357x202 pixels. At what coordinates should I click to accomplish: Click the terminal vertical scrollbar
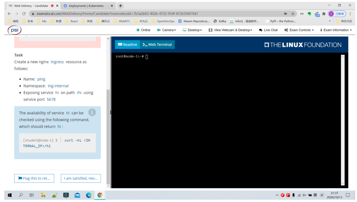(343, 120)
